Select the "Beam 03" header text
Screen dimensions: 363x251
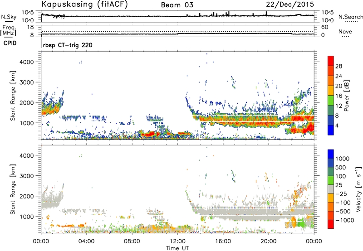(x=177, y=5)
